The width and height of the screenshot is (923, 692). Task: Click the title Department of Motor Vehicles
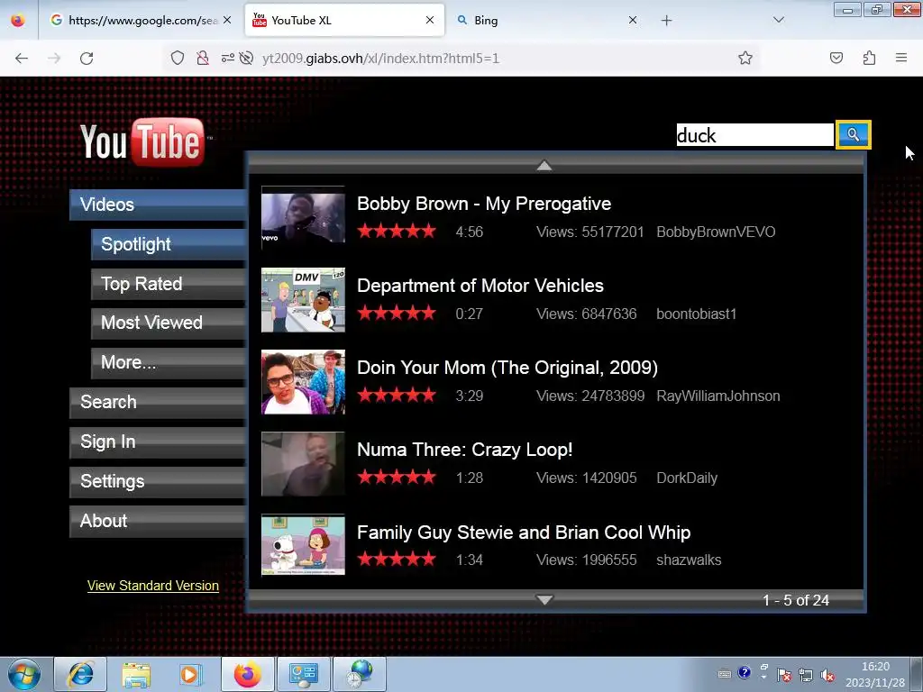(x=480, y=286)
